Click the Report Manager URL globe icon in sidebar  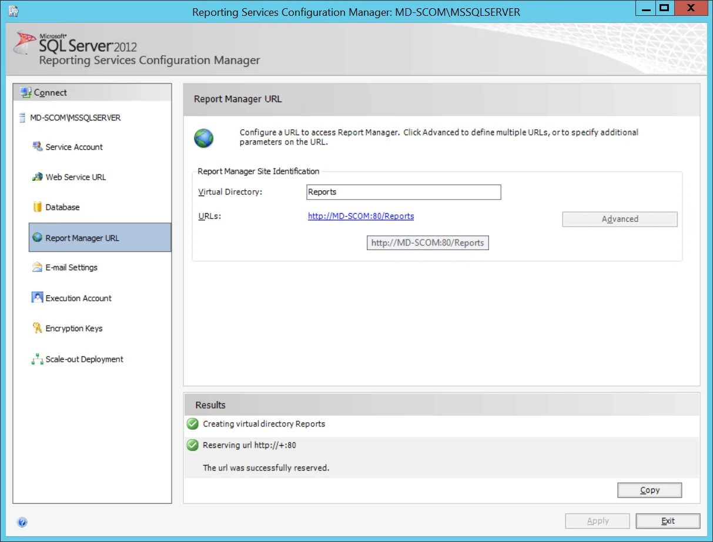click(x=38, y=237)
